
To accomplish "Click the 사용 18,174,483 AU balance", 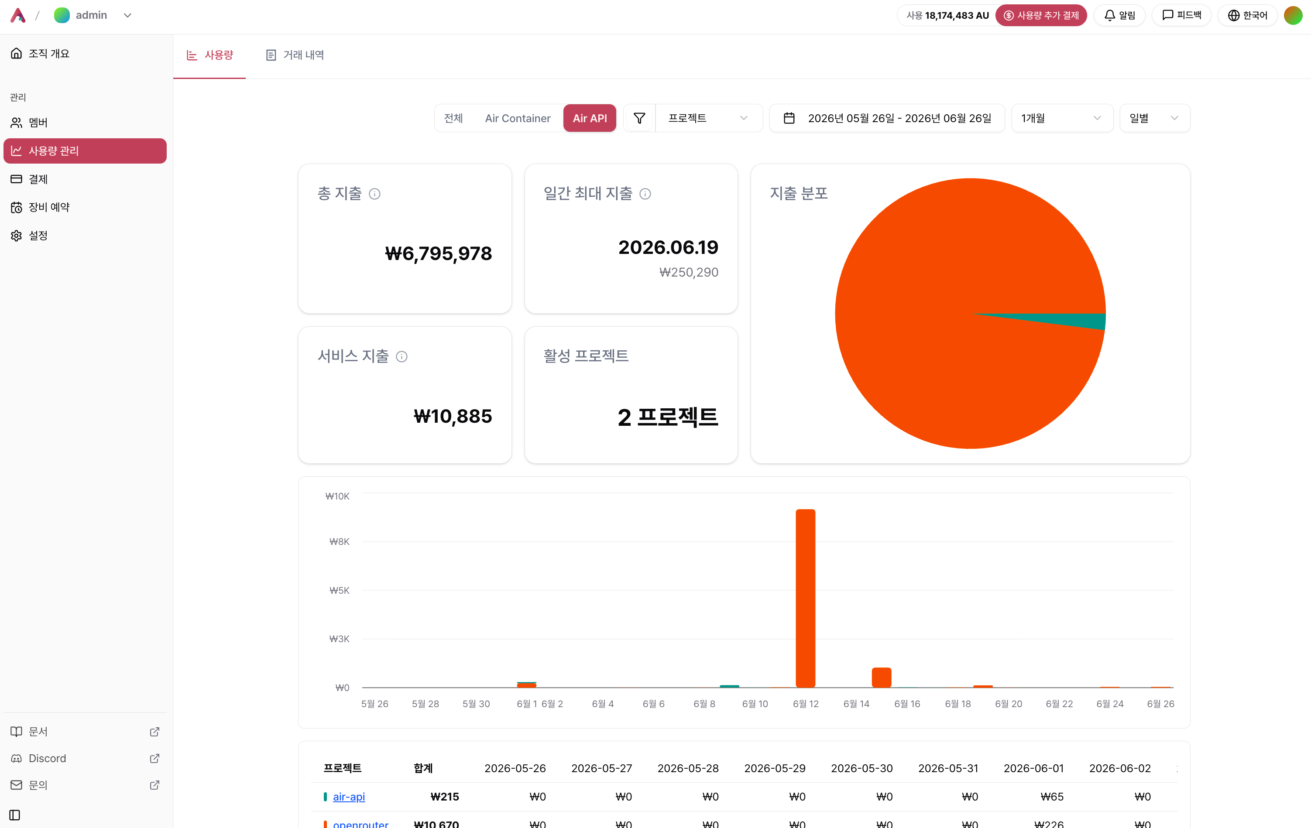I will point(947,15).
